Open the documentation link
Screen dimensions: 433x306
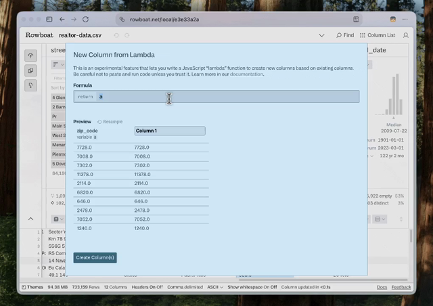[x=246, y=74]
